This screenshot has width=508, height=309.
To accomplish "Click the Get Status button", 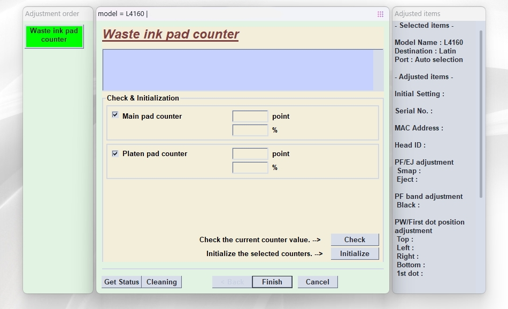I will click(121, 282).
